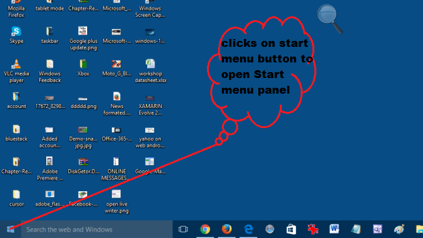The width and height of the screenshot is (423, 238).
Task: Launch Firefox from the taskbar
Action: coord(226,230)
